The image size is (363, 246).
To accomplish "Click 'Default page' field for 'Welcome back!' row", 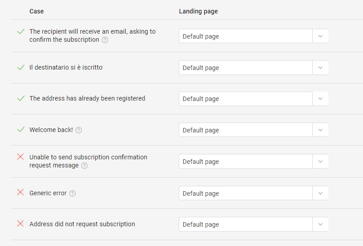I will click(245, 130).
